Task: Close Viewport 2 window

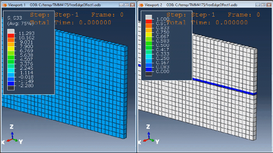Action: coord(269,5)
